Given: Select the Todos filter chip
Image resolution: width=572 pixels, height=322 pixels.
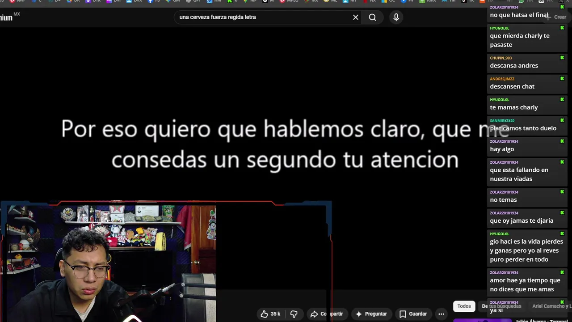Looking at the screenshot, I should coord(464,306).
